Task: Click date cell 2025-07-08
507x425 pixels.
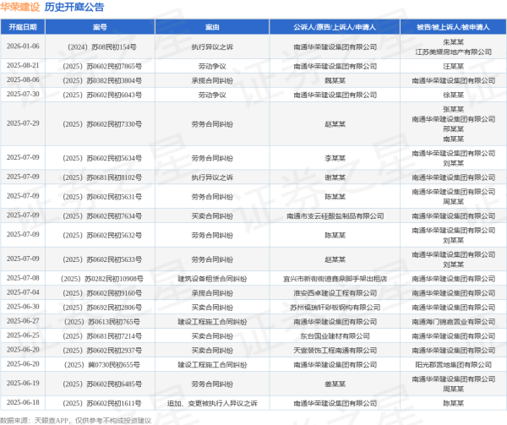Action: (x=23, y=278)
